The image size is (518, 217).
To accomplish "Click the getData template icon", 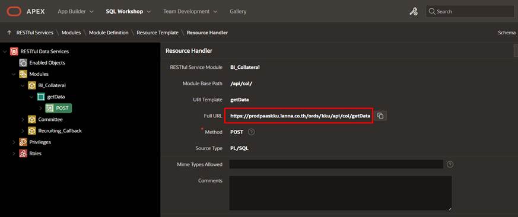I will pyautogui.click(x=40, y=97).
